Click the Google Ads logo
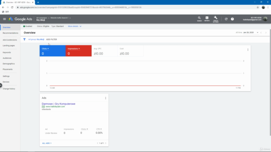 coord(20,19)
